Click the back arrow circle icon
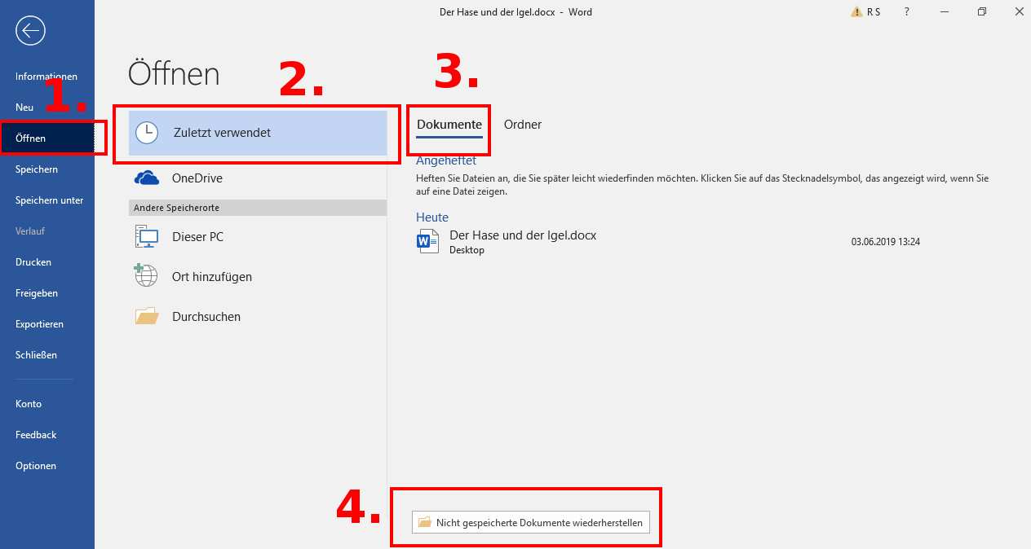 pos(30,31)
